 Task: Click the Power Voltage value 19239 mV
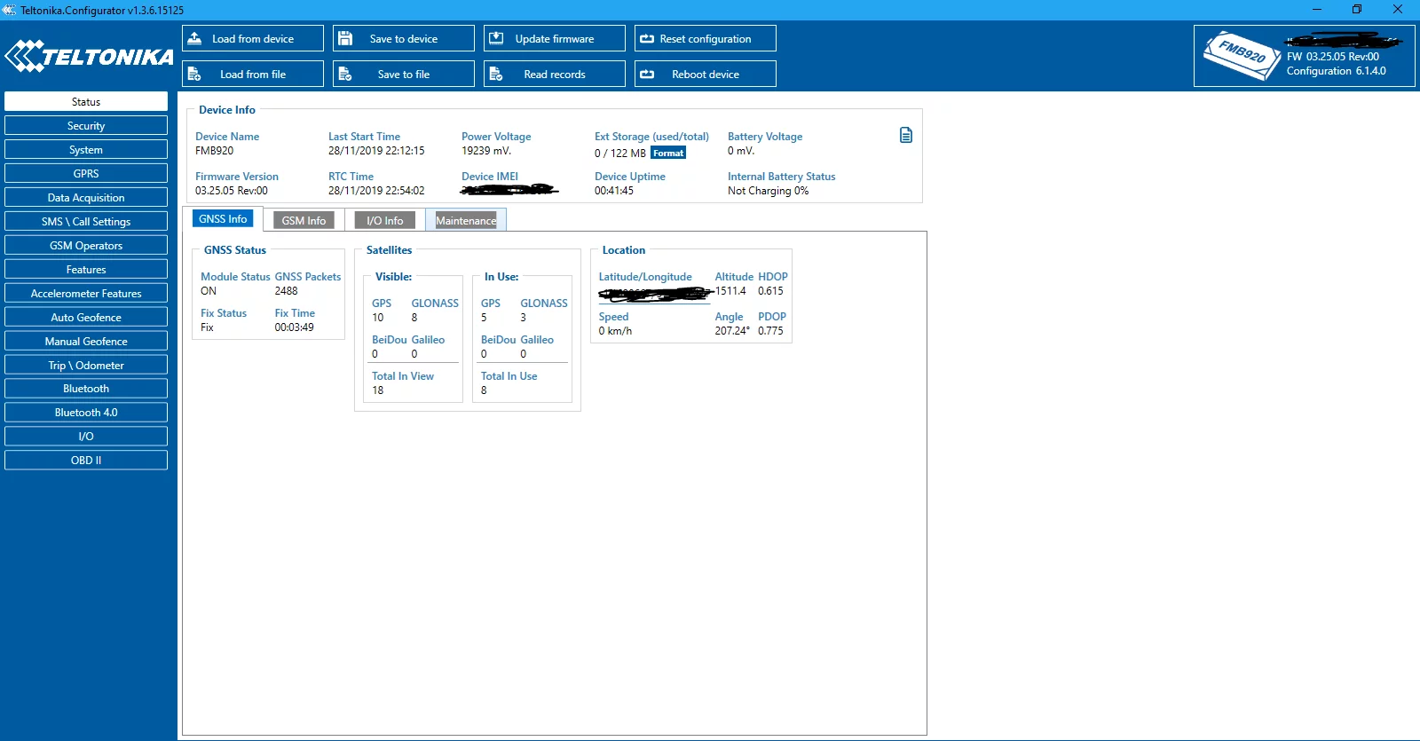tap(486, 151)
